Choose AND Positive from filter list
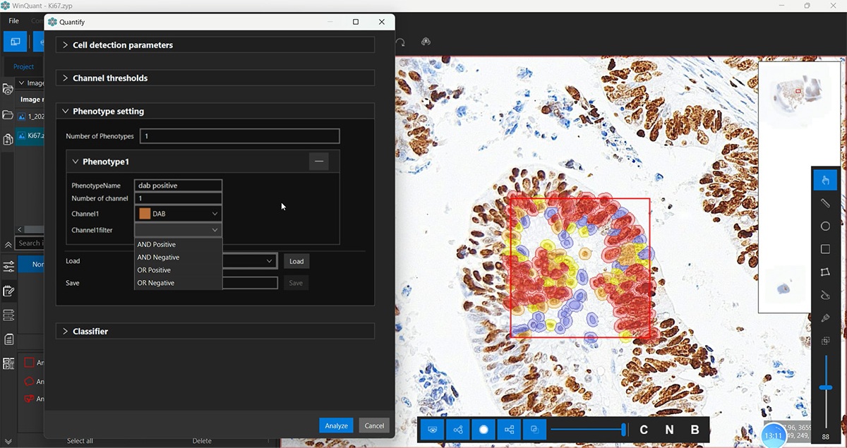847x448 pixels. click(157, 245)
